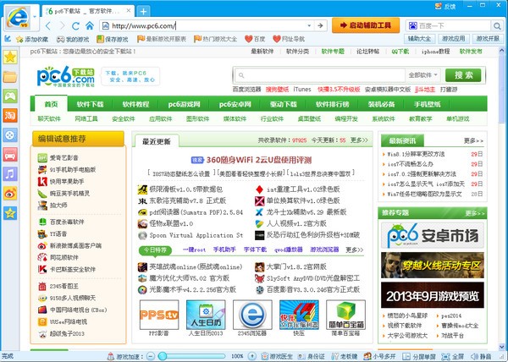Select the pc6安卓网 nav tab
Image resolution: width=508 pixels, height=362 pixels.
(235, 104)
